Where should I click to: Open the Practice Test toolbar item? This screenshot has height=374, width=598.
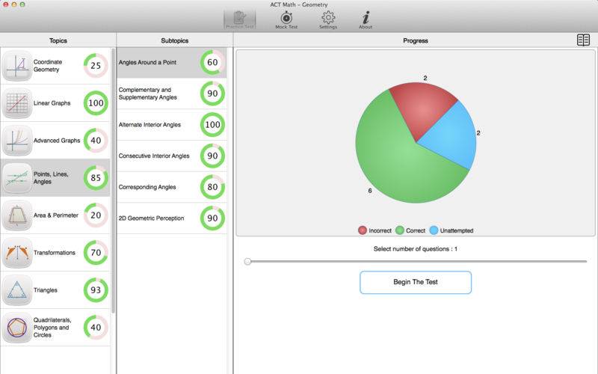[239, 20]
